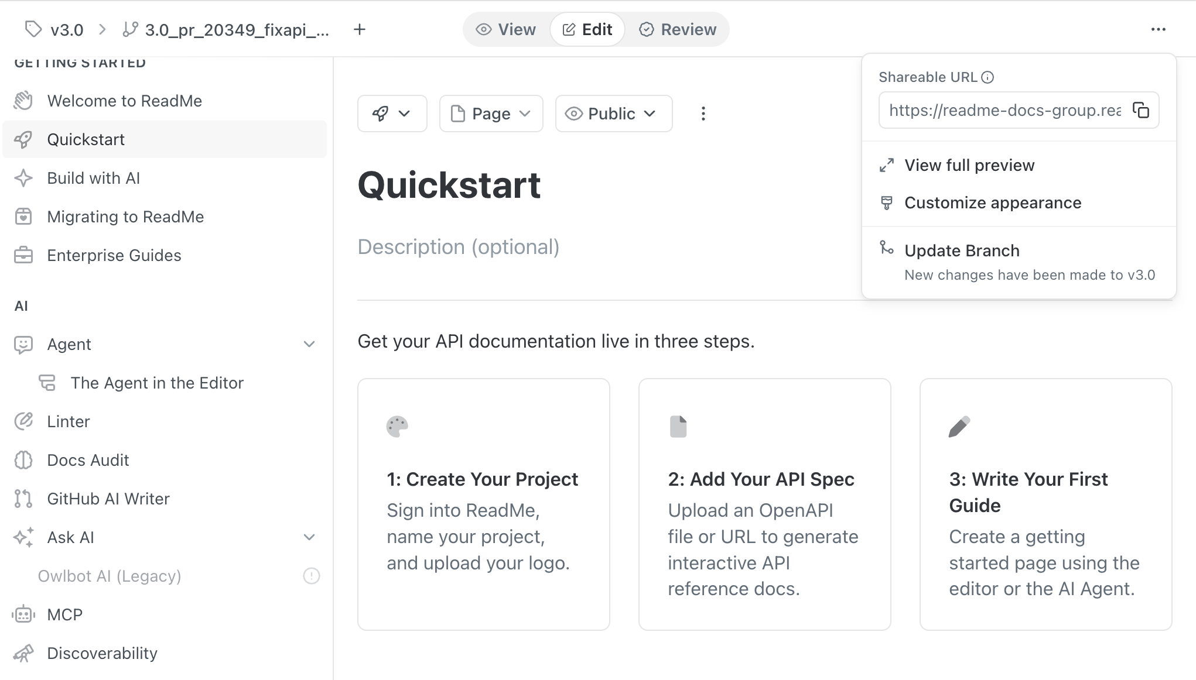
Task: Click the pull-request icon by GitHub AI Writer
Action: tap(23, 499)
